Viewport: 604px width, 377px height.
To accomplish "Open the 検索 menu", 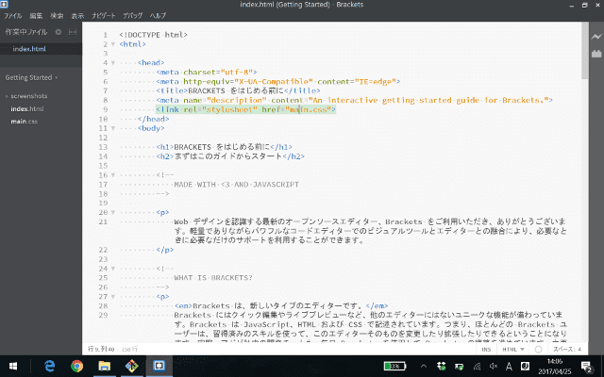I will 57,15.
